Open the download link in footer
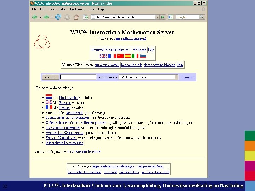255x191 pixels. 110,172
